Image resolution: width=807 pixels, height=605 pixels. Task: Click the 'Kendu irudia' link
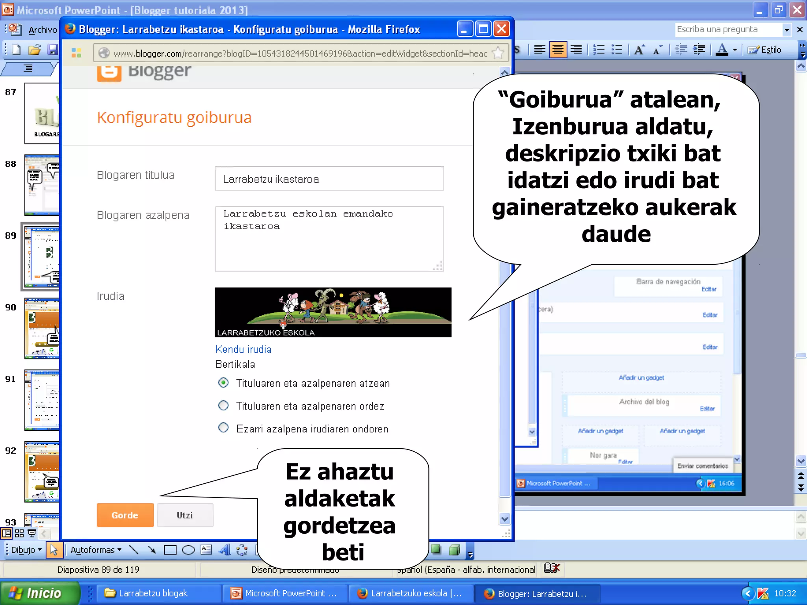click(243, 349)
